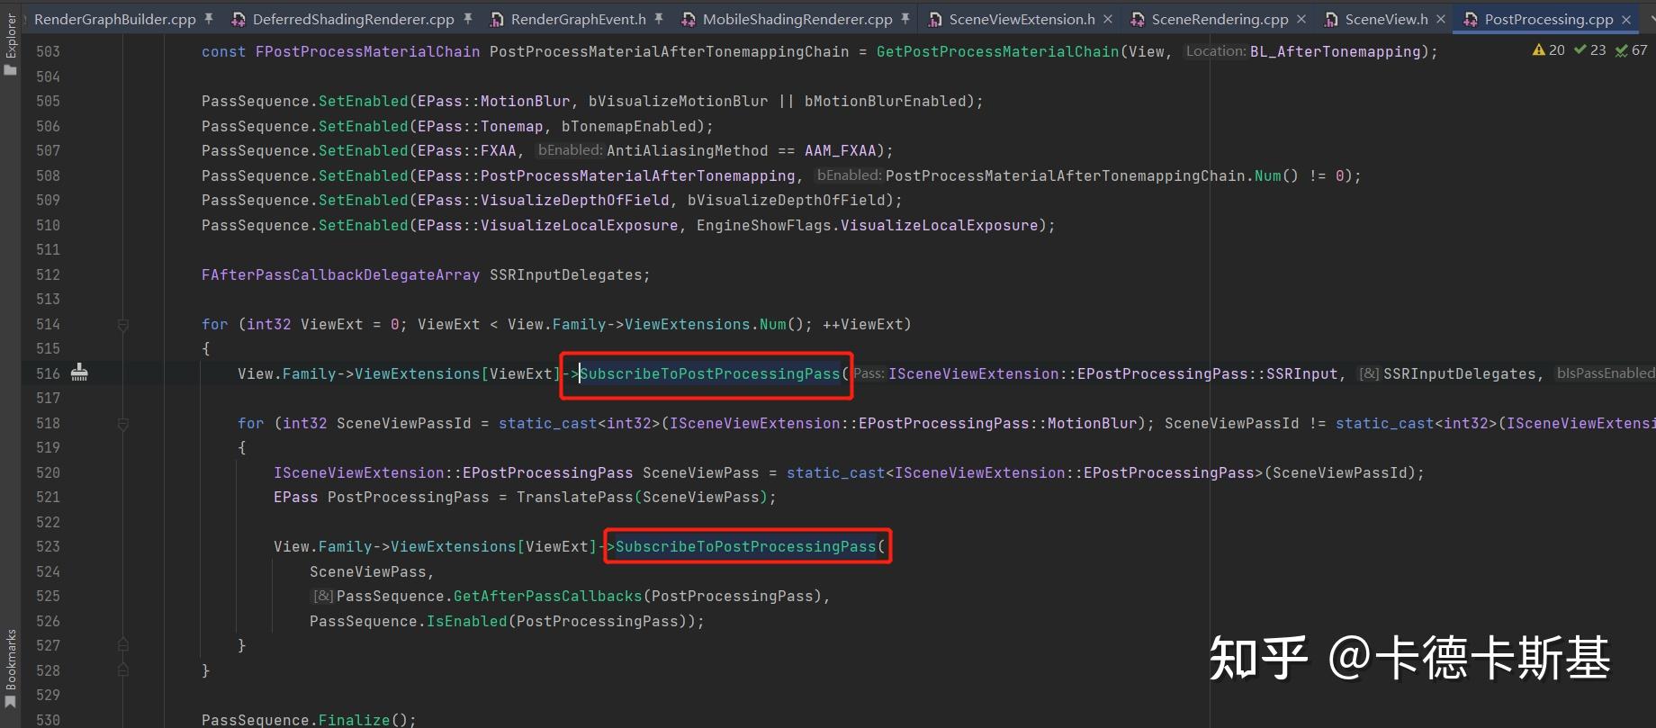Click the pin icon on DeferredShadingRenderer.cpp tab

(x=467, y=19)
